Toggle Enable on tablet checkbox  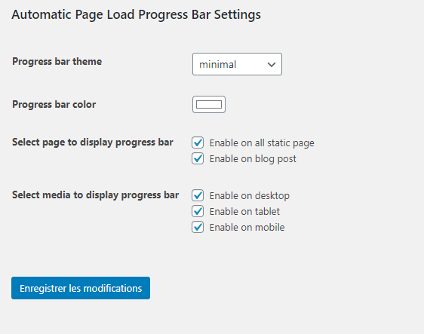coord(198,211)
